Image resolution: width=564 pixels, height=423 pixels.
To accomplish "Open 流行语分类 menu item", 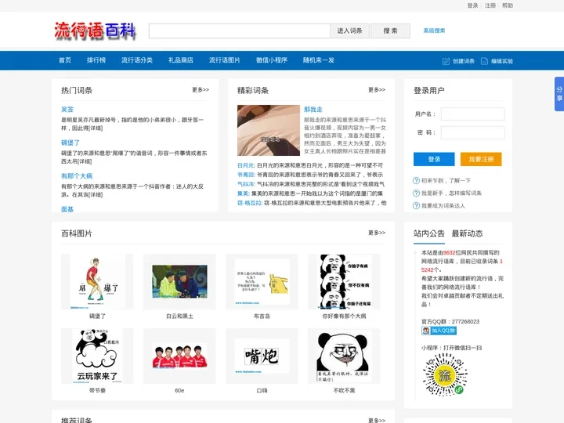I will pyautogui.click(x=137, y=60).
